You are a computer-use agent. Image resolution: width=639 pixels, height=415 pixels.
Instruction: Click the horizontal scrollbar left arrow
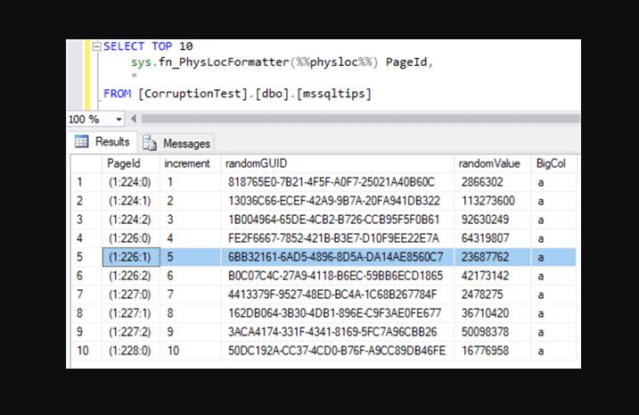click(134, 119)
